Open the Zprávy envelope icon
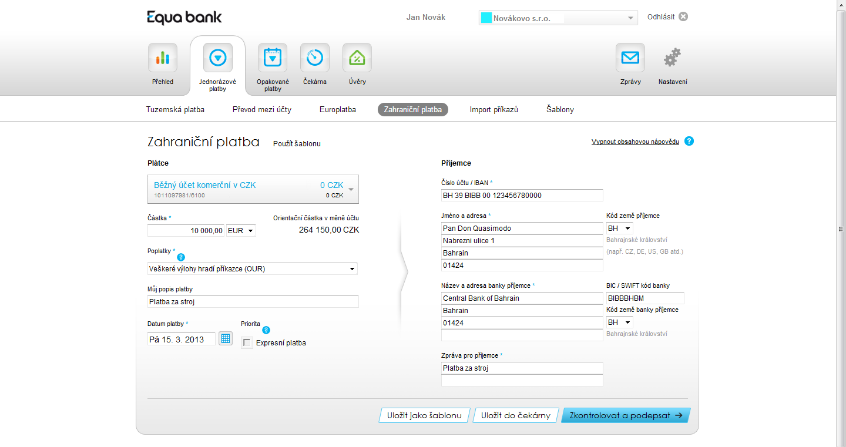The width and height of the screenshot is (846, 447). (x=630, y=58)
